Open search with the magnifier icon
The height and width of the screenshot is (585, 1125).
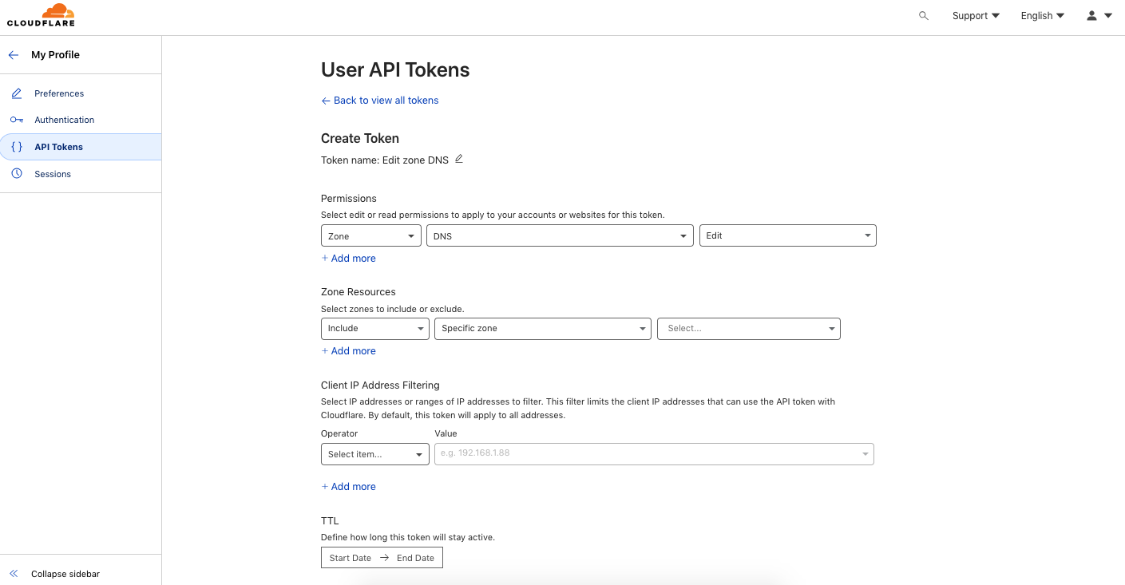(924, 16)
